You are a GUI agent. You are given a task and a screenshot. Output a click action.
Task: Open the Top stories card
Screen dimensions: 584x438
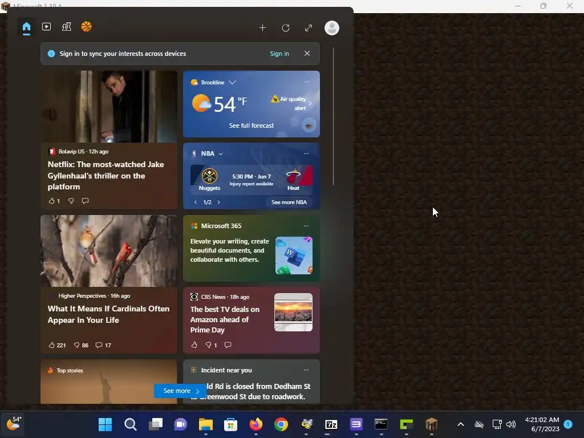109,382
